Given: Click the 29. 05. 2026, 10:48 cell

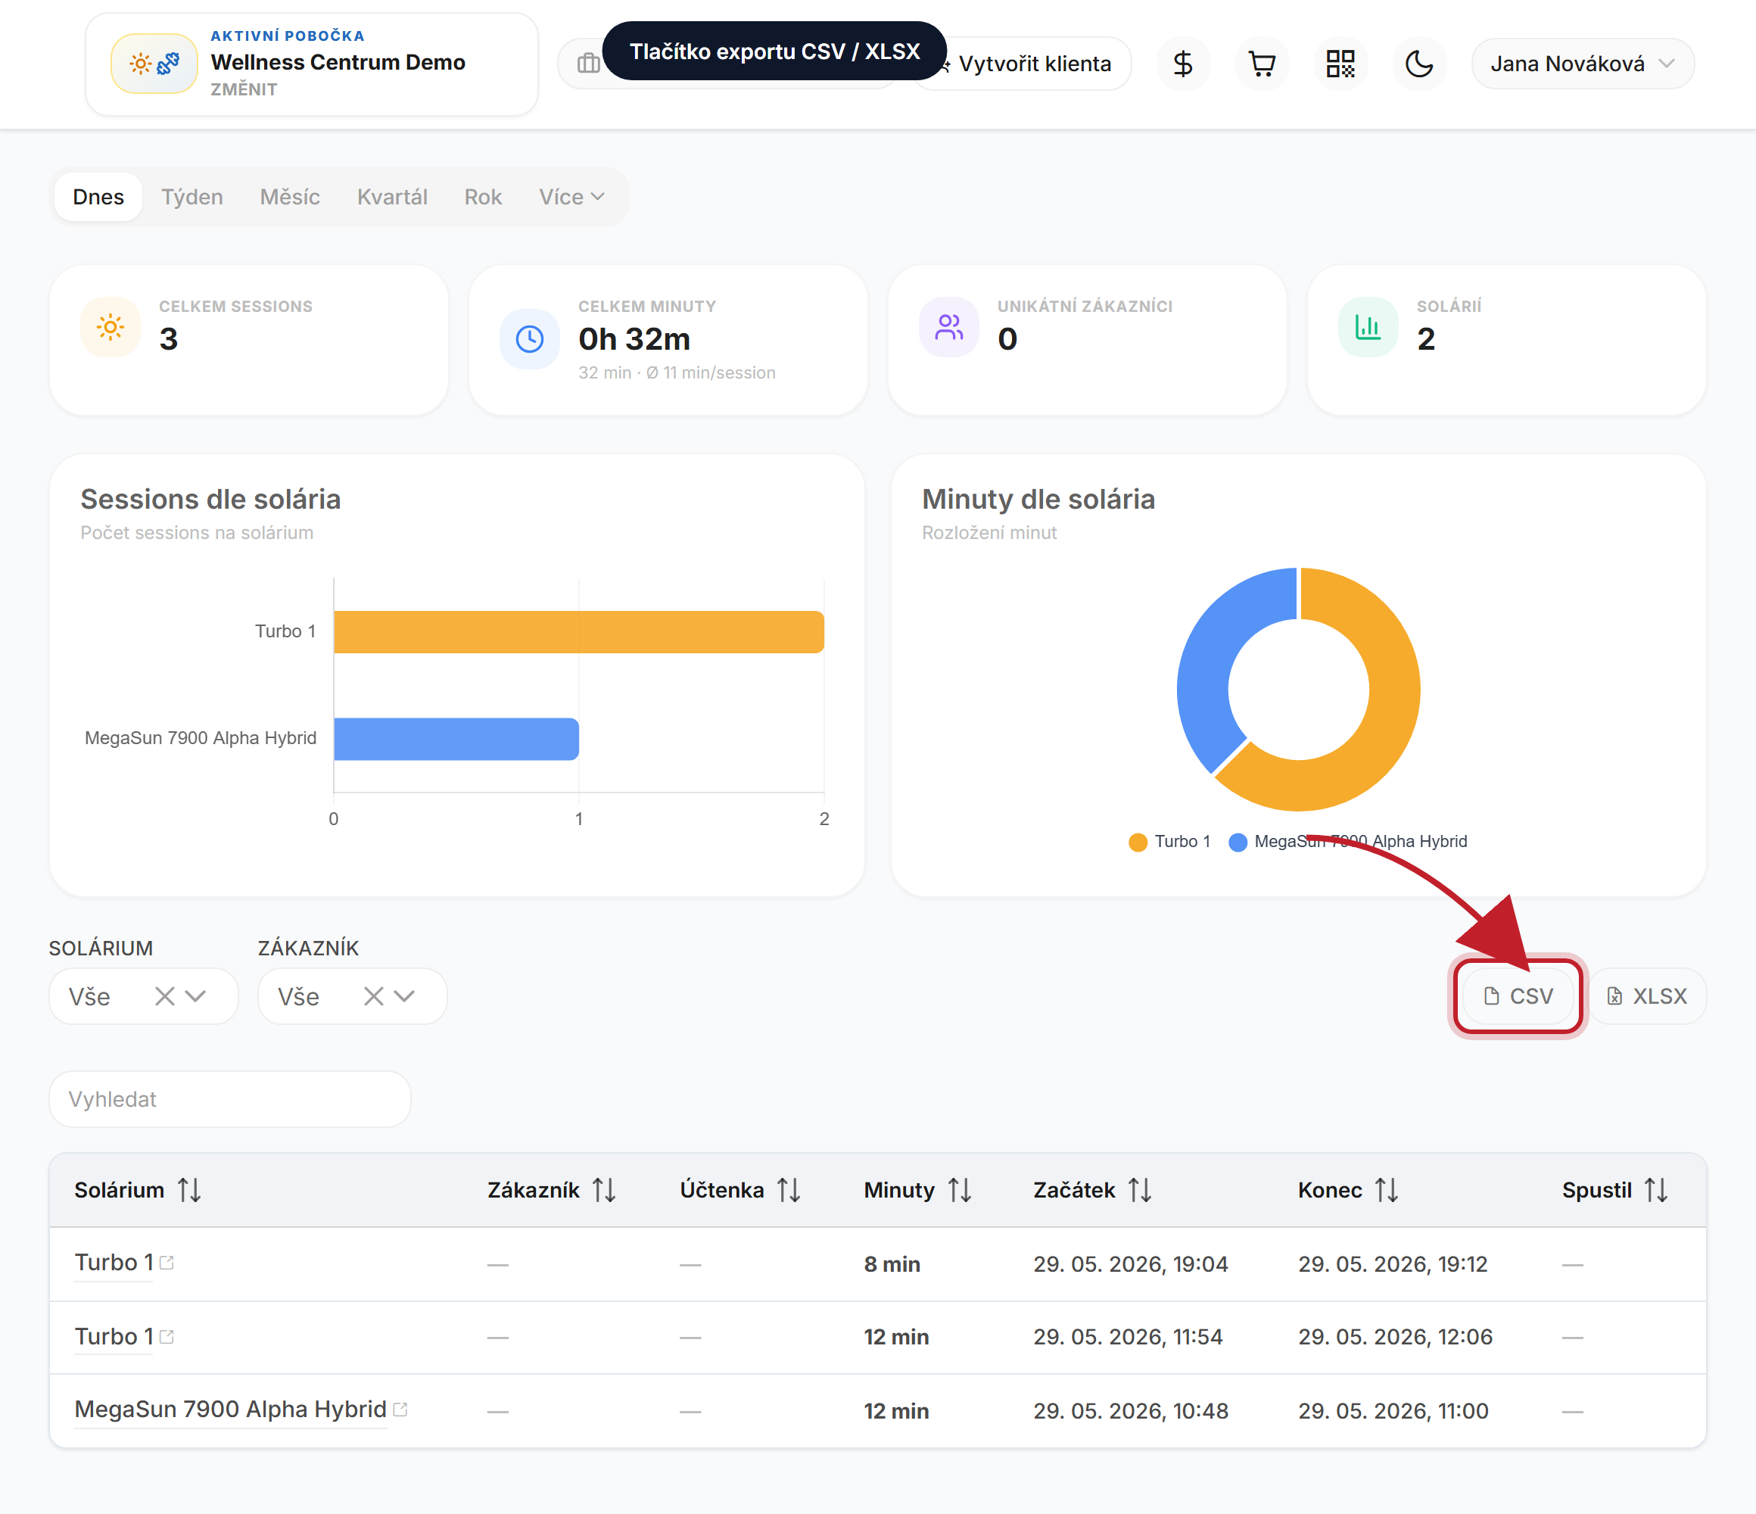Looking at the screenshot, I should coord(1131,1410).
